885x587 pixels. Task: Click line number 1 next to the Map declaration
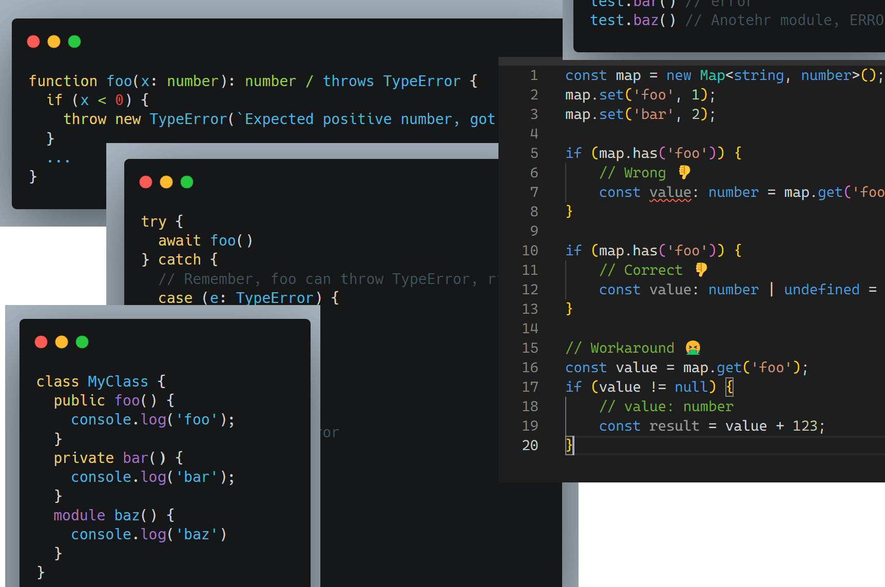[x=534, y=75]
